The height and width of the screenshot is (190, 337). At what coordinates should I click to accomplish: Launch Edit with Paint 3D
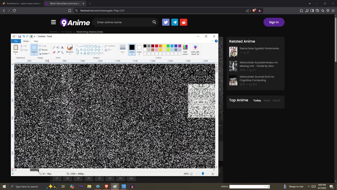tap(195, 50)
